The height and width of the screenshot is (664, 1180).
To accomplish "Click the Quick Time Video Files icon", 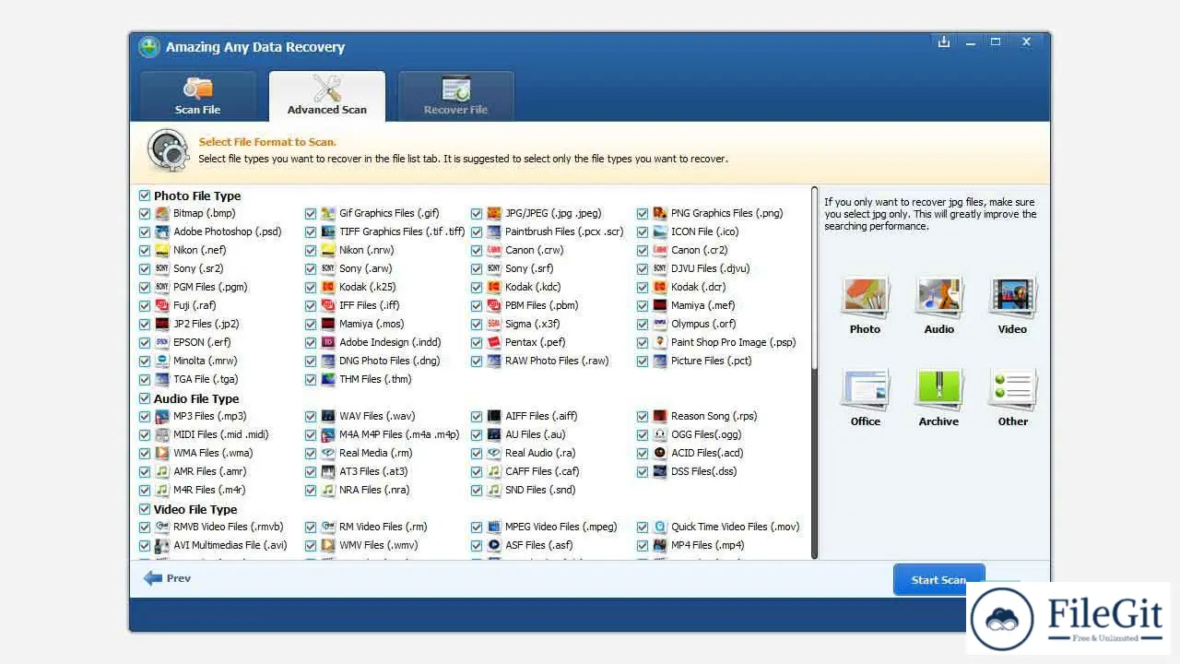I will [660, 527].
